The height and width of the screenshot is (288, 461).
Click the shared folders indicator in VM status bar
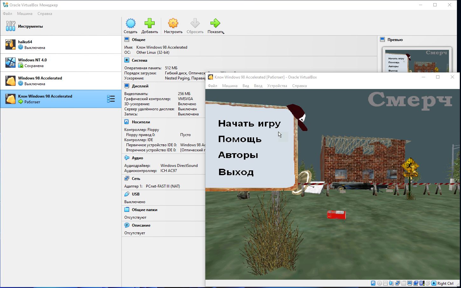403,283
